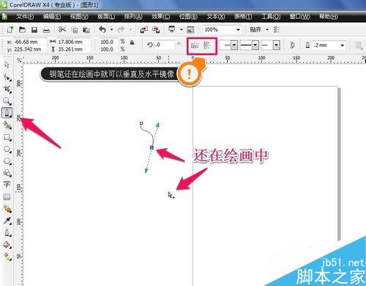Select the Smart Fill tool
This screenshot has height=286, width=366.
coord(7,125)
